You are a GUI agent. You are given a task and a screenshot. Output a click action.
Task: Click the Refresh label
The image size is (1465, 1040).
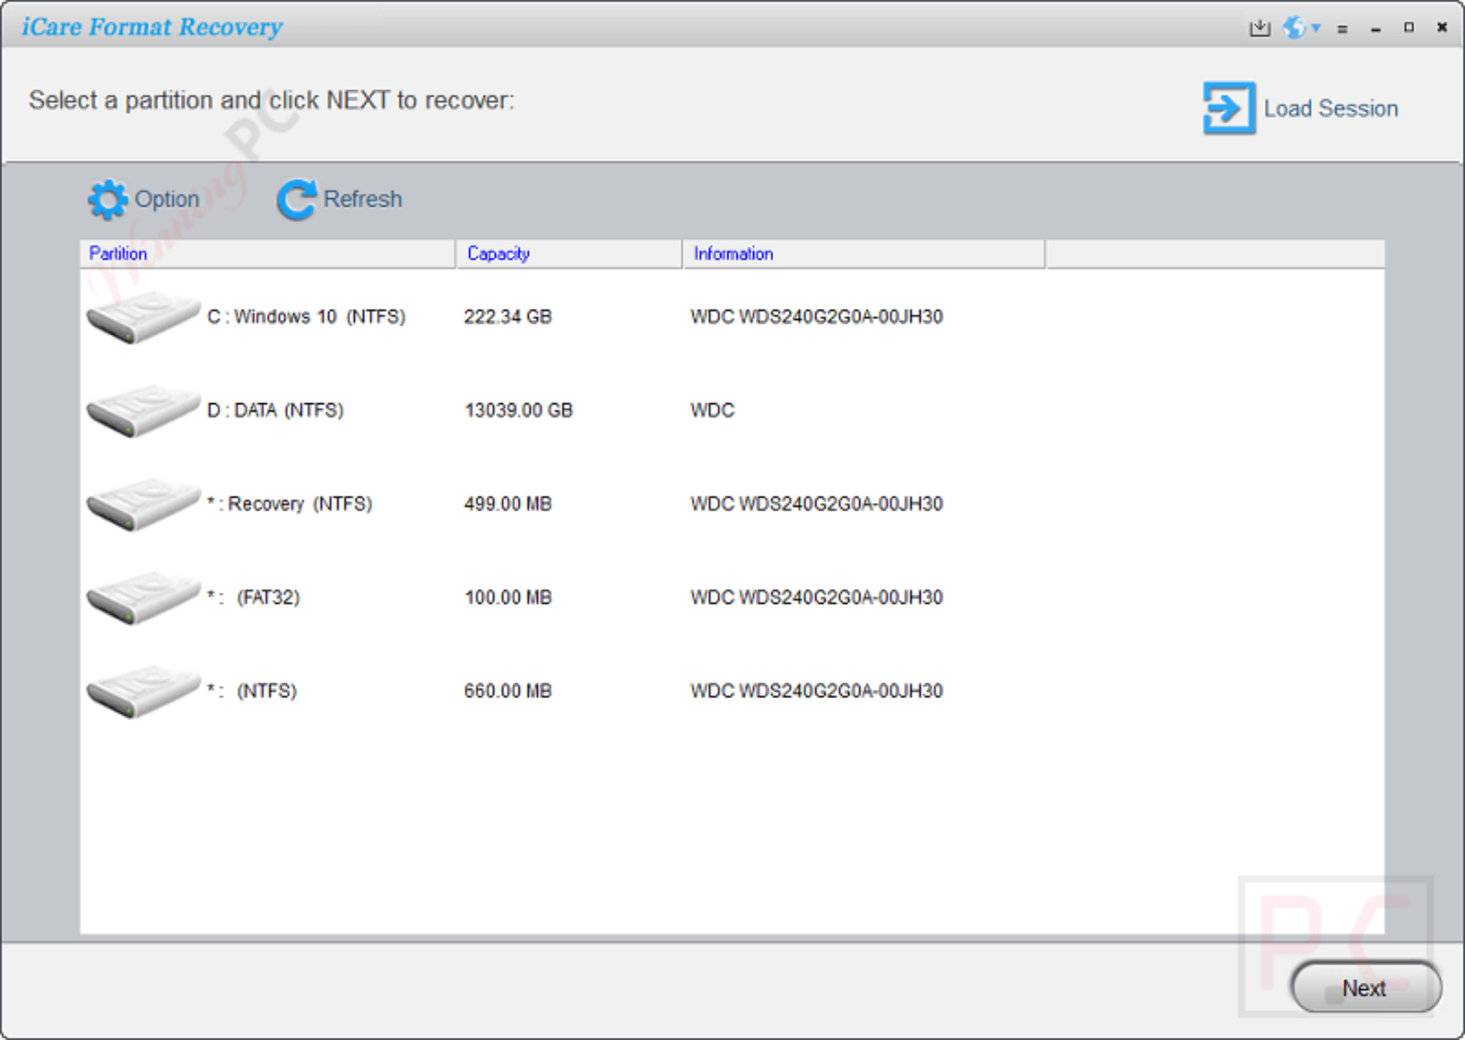coord(363,199)
